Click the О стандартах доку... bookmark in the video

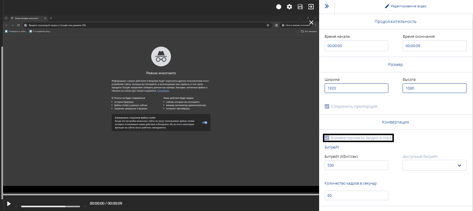click(40, 31)
